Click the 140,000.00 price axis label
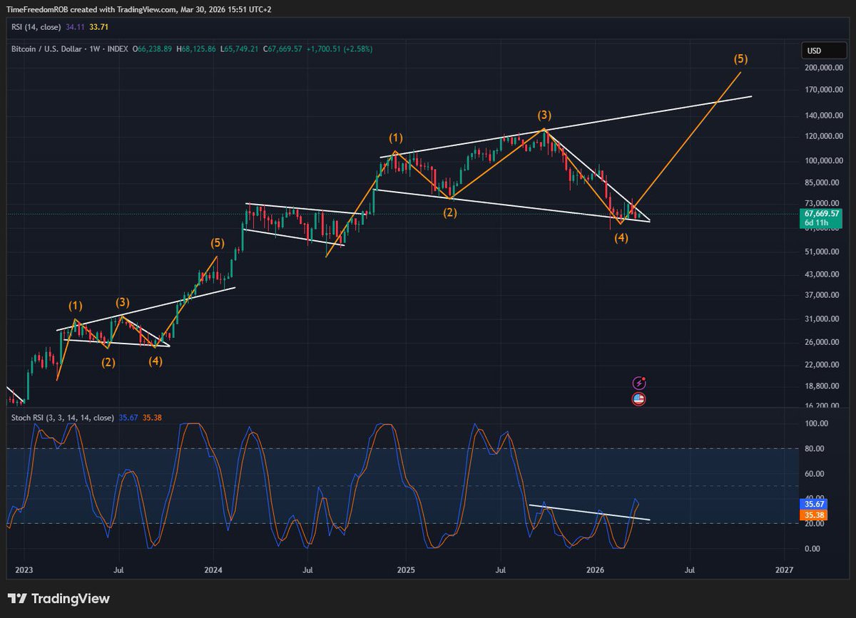Screen dimensions: 856x618 coord(822,115)
